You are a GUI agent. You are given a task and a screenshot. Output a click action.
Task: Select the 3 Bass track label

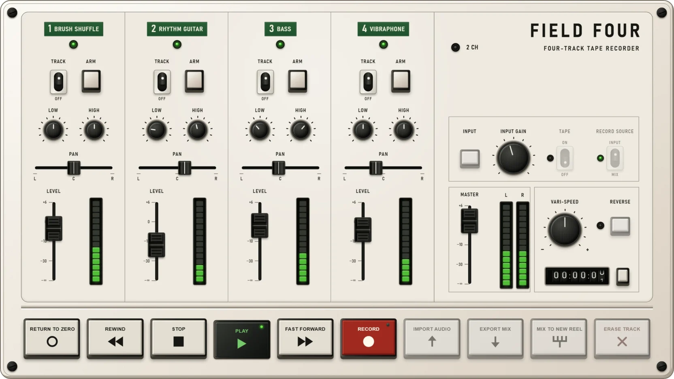pyautogui.click(x=280, y=29)
